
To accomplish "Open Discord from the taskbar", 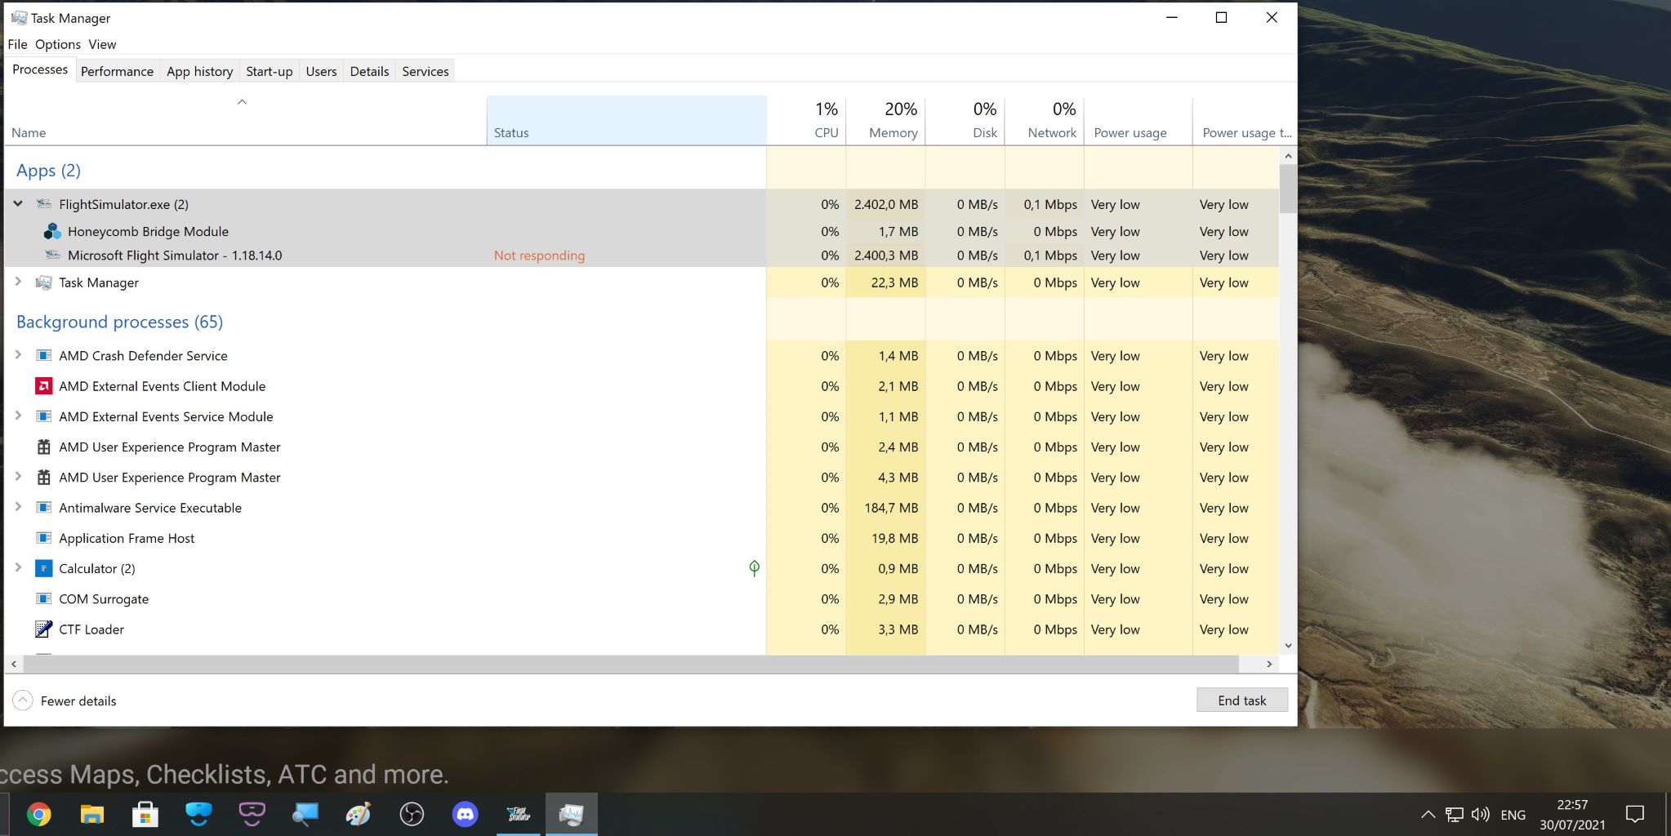I will [x=465, y=814].
